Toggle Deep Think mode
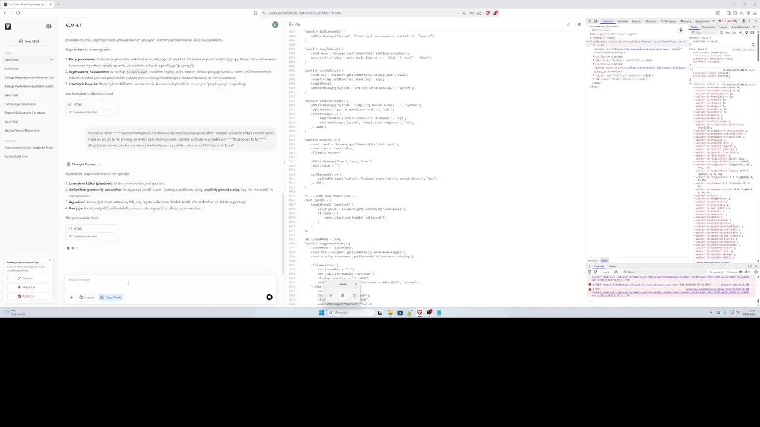 [110, 298]
